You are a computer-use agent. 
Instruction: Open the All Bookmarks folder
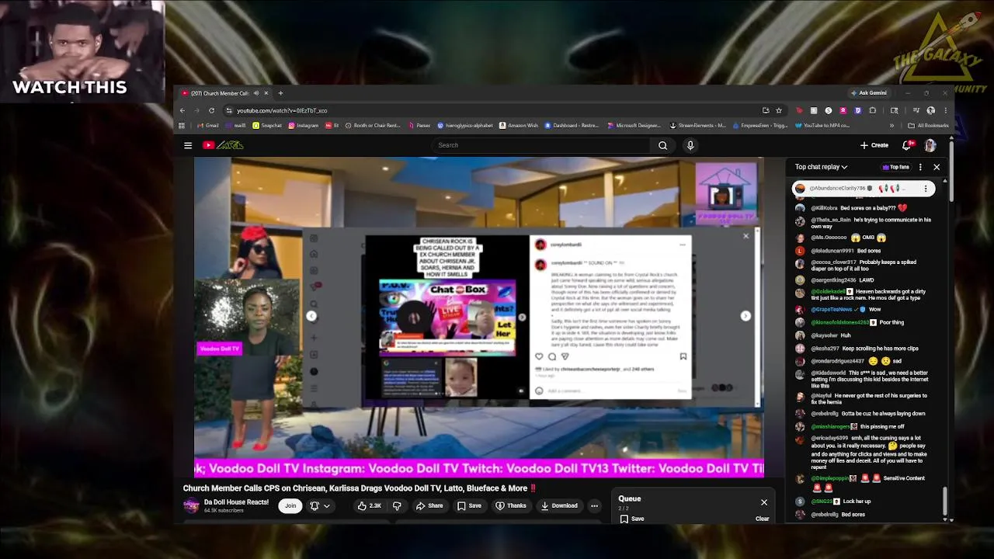[928, 126]
